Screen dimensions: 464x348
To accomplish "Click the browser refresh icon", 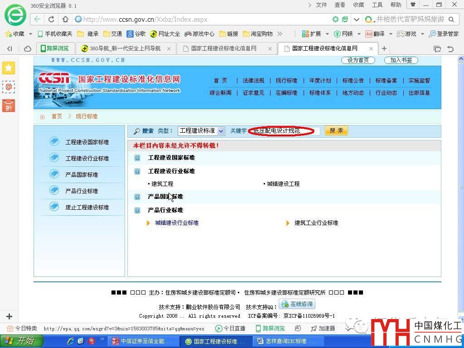I will [x=51, y=19].
